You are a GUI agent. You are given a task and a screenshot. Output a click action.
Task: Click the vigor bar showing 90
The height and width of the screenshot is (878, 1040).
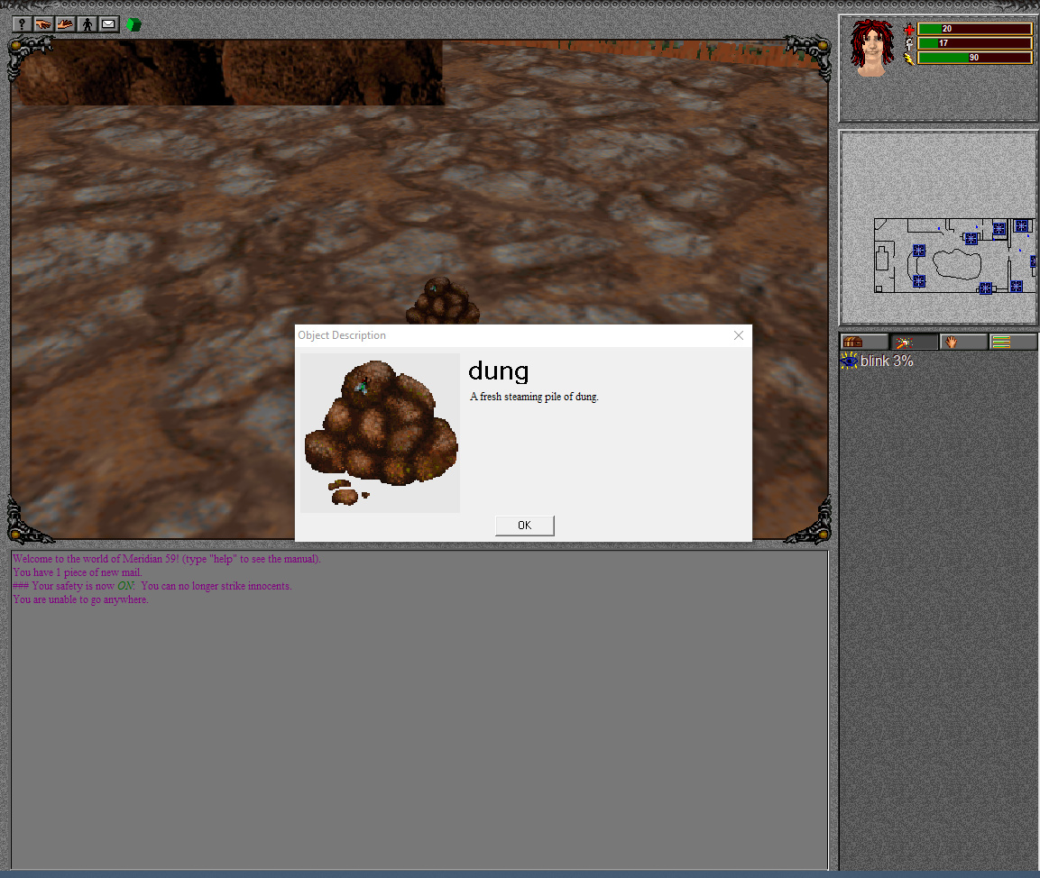pos(974,58)
